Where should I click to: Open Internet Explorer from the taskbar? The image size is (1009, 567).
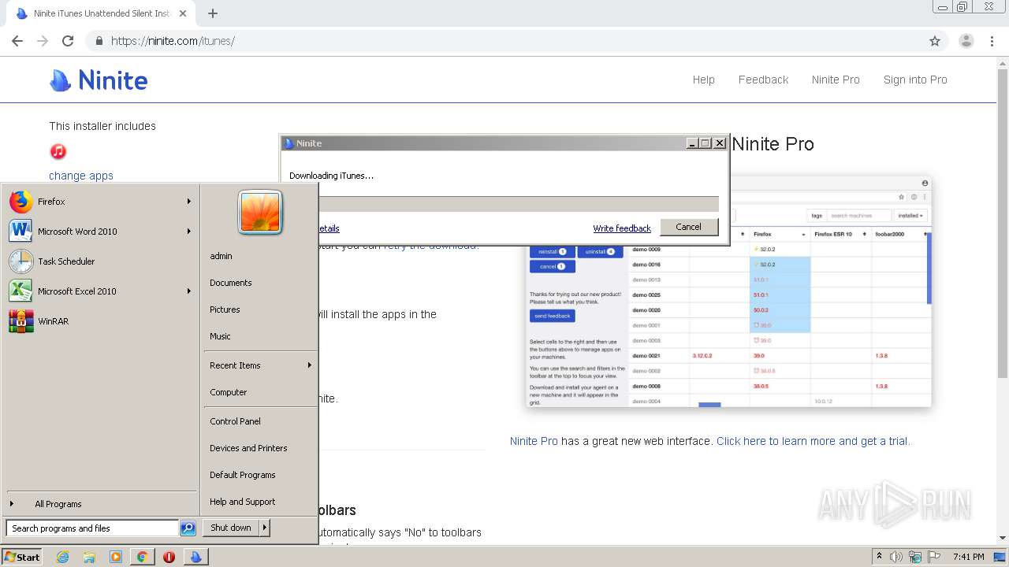tap(63, 557)
